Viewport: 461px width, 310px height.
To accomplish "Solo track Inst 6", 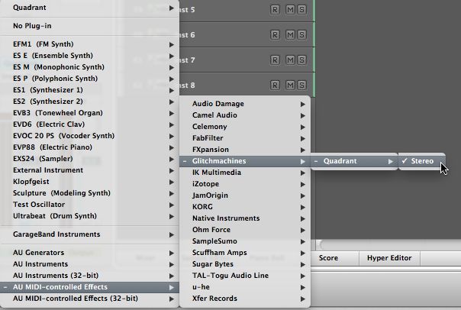I will tap(301, 35).
